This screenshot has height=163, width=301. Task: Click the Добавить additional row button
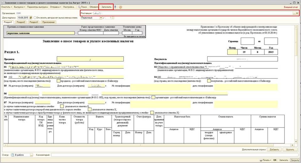click(x=274, y=150)
